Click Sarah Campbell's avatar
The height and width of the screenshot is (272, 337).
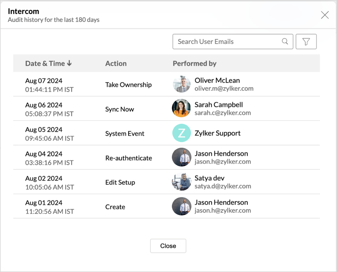click(181, 109)
